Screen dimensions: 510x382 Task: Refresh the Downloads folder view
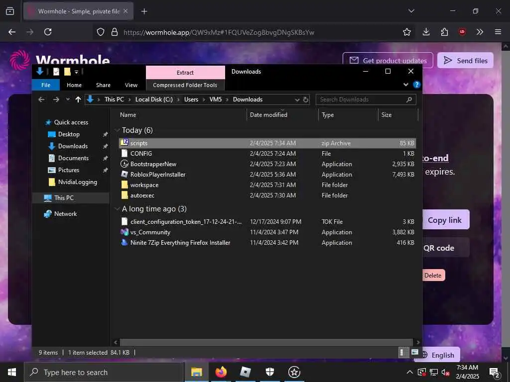pyautogui.click(x=306, y=99)
